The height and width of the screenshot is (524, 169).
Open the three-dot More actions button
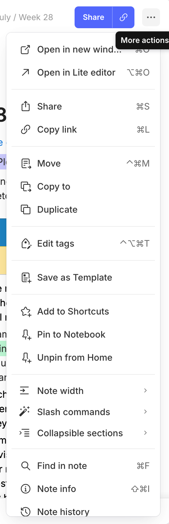pos(151,17)
